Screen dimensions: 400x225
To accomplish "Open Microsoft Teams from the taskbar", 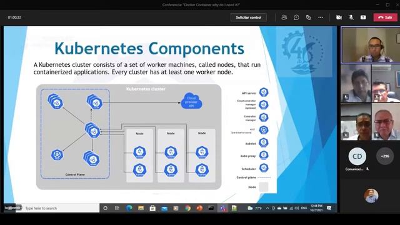I will 223,208.
